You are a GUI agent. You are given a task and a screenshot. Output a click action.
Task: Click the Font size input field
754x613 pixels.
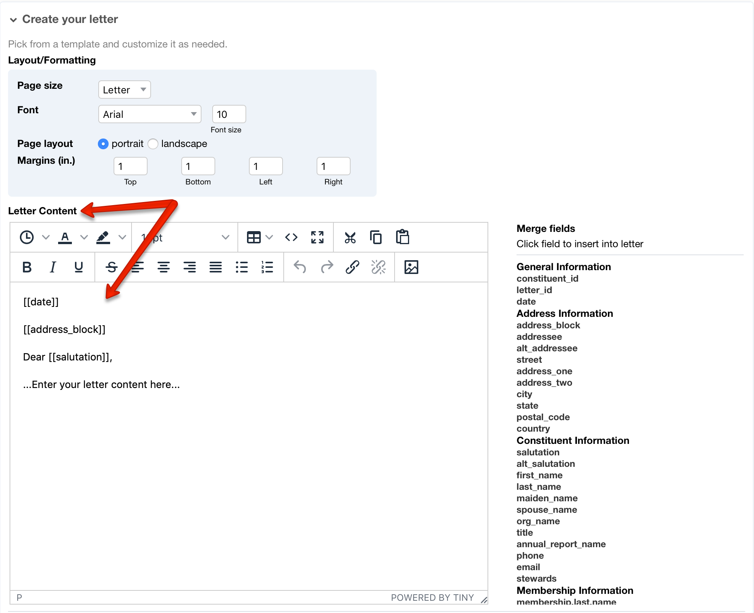(x=229, y=114)
